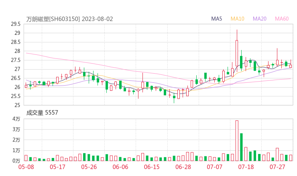Click the 27.5 price axis label
The width and height of the screenshot is (297, 176).
(x=16, y=60)
